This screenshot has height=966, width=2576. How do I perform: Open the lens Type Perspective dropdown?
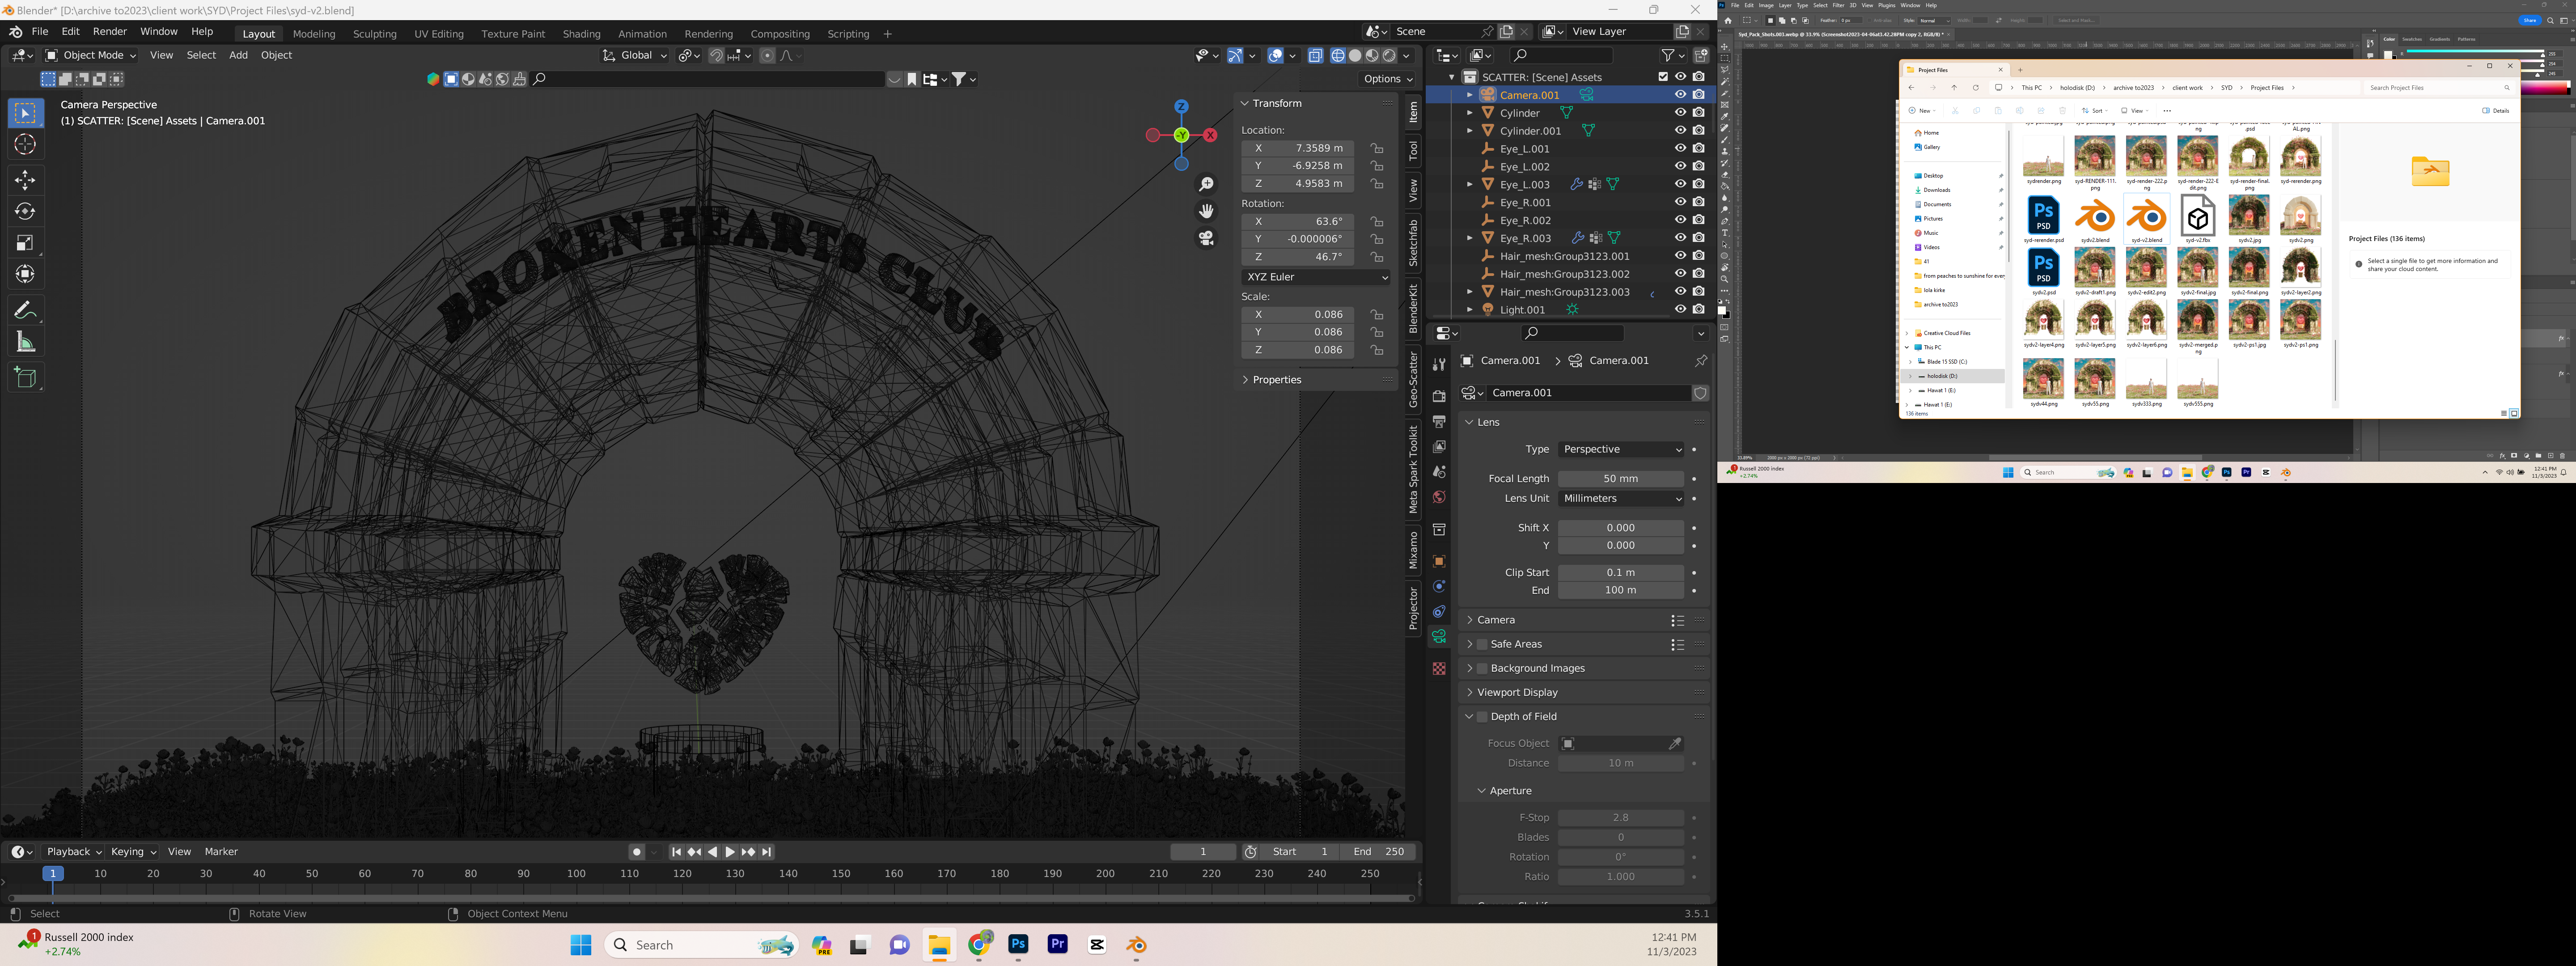pos(1621,450)
